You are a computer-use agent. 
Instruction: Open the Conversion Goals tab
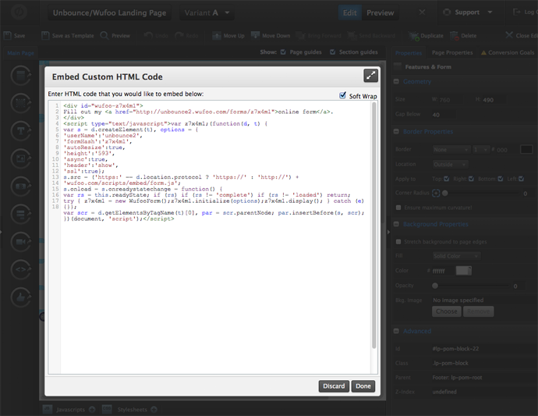click(x=508, y=52)
